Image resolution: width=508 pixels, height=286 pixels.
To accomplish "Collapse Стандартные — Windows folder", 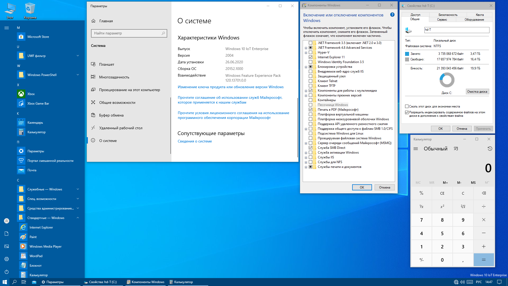I will pyautogui.click(x=78, y=218).
